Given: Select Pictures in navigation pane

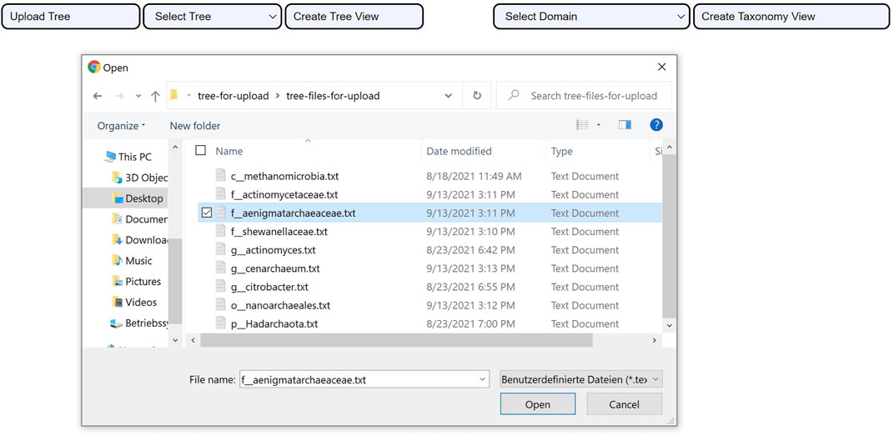Looking at the screenshot, I should [137, 282].
